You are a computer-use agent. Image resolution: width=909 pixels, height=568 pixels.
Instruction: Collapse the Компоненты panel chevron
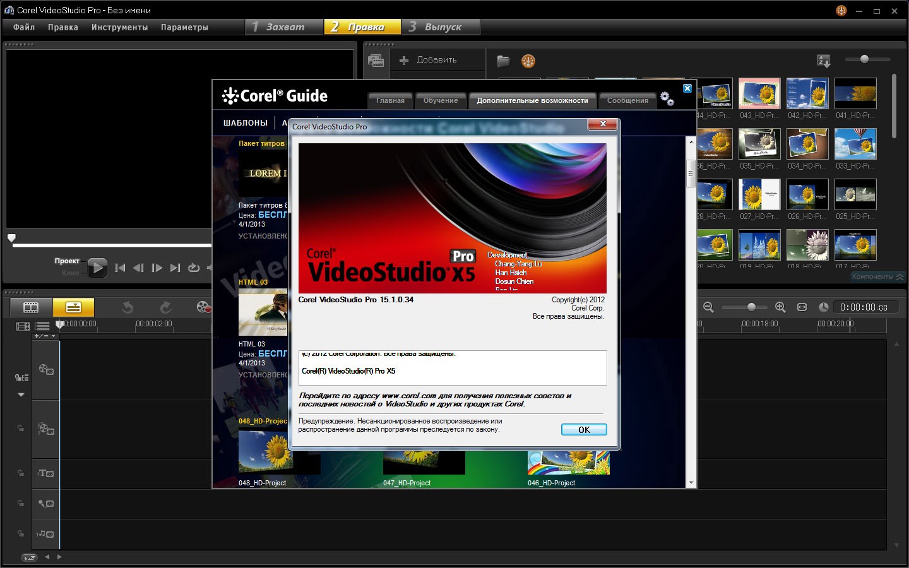point(900,276)
